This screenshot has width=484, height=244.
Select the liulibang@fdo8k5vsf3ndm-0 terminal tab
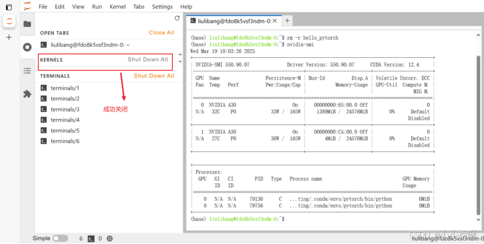pos(234,20)
